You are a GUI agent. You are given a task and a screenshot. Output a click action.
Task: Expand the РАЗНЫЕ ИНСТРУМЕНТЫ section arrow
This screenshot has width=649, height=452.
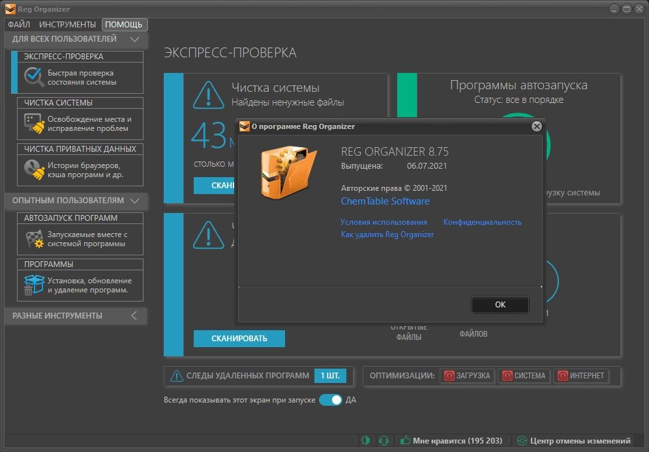[134, 316]
